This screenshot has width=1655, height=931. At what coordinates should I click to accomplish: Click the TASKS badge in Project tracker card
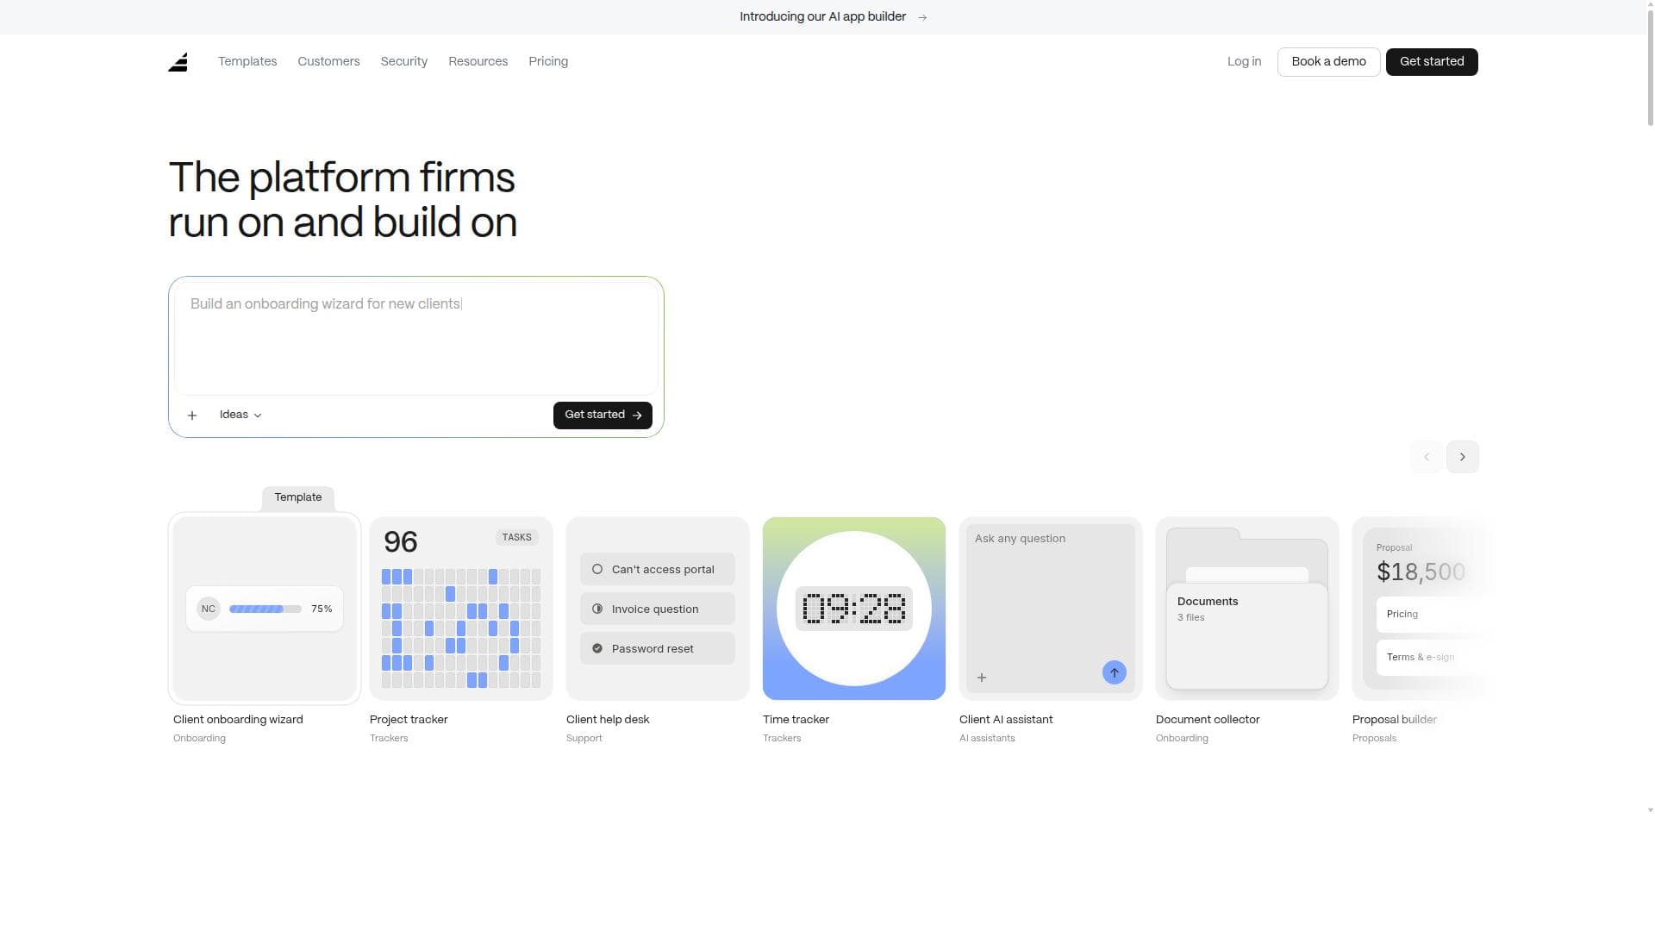click(517, 537)
